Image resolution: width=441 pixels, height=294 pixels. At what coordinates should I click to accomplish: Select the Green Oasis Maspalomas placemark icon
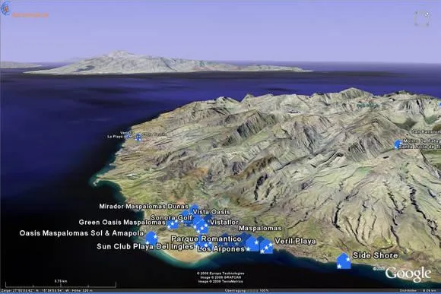click(172, 224)
